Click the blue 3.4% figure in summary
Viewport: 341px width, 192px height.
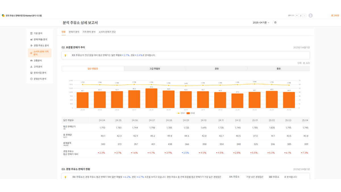point(139,55)
